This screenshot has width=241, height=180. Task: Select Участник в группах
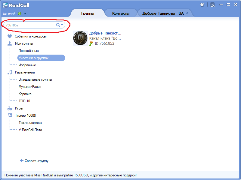click(41, 58)
